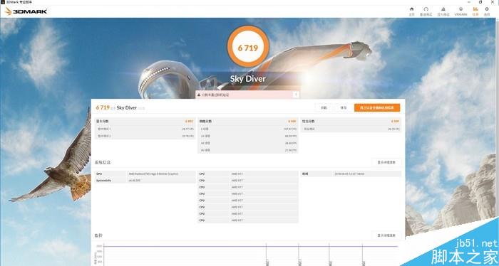Select the GPU AMD Radeon Vega 8 row
This screenshot has width=499, height=266.
point(145,174)
